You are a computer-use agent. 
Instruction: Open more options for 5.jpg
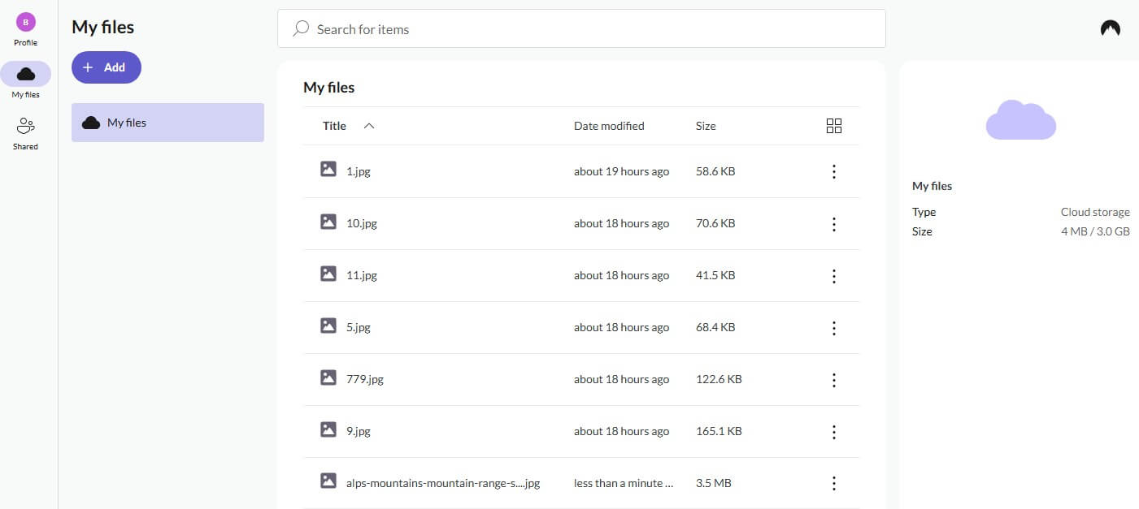coord(833,327)
